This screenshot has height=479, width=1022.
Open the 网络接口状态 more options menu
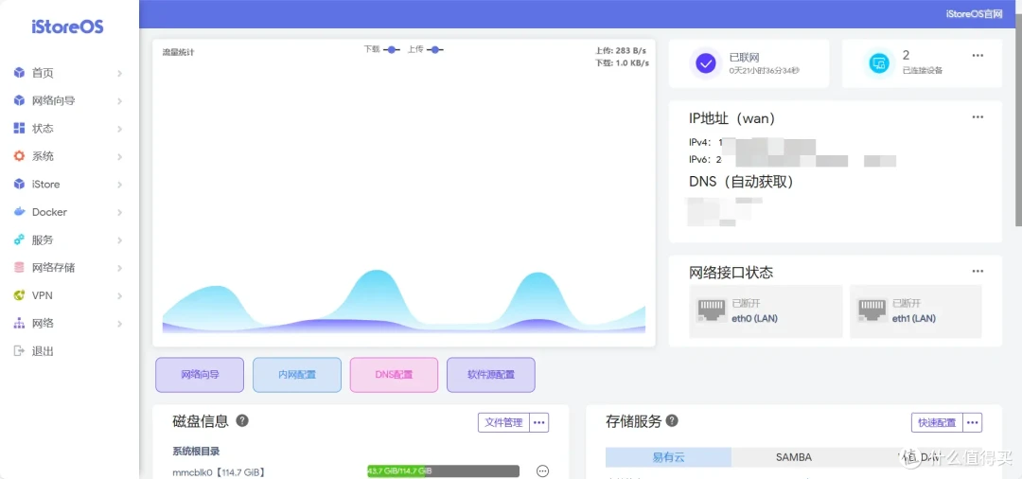[x=978, y=271]
